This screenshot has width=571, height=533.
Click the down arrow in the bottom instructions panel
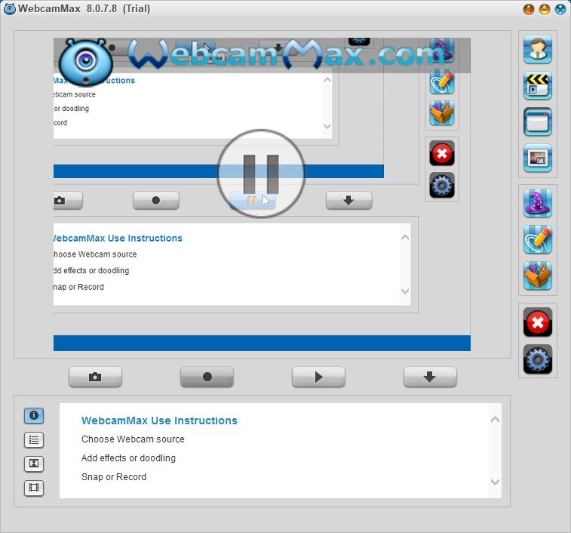click(x=496, y=482)
